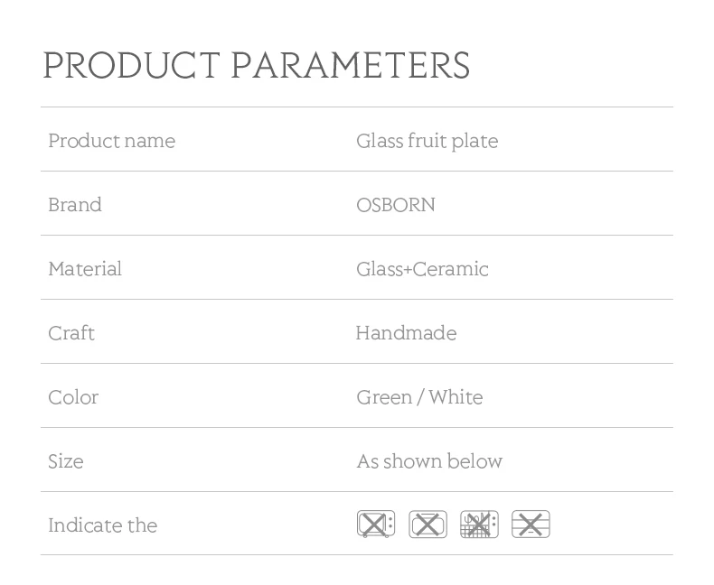Screen dimensions: 714x585
Task: Click the word White in color row
Action: (x=456, y=397)
